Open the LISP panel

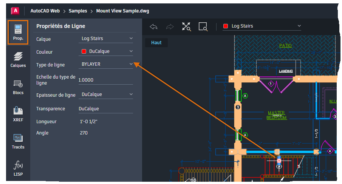tap(18, 168)
